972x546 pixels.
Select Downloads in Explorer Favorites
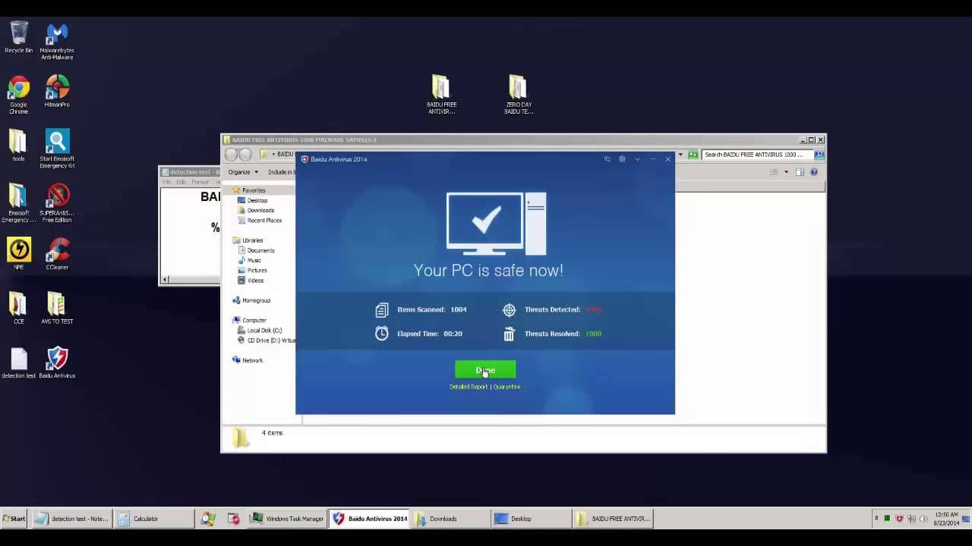(260, 210)
